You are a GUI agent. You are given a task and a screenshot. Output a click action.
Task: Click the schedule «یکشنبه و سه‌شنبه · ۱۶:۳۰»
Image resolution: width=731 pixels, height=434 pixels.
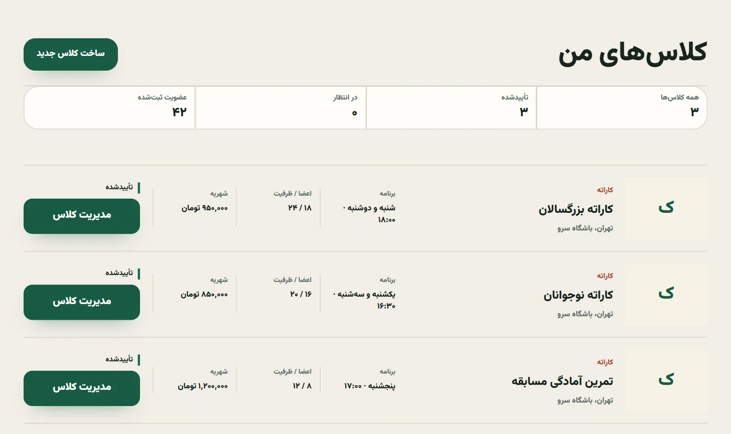364,300
